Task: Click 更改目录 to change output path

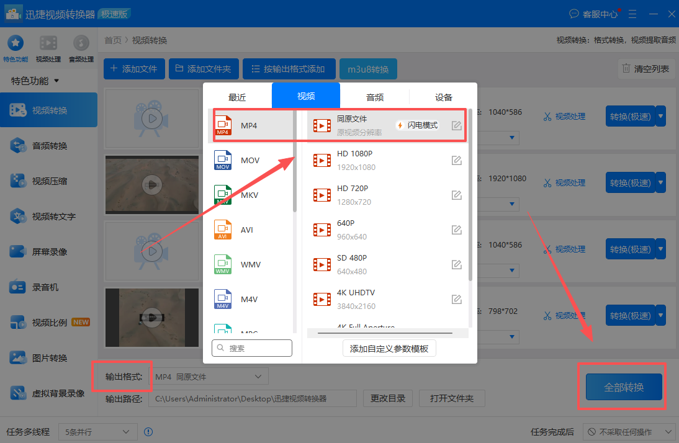Action: [x=388, y=398]
